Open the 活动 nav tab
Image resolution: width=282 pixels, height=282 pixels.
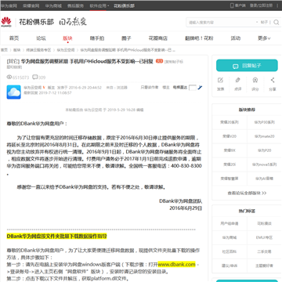click(236, 38)
